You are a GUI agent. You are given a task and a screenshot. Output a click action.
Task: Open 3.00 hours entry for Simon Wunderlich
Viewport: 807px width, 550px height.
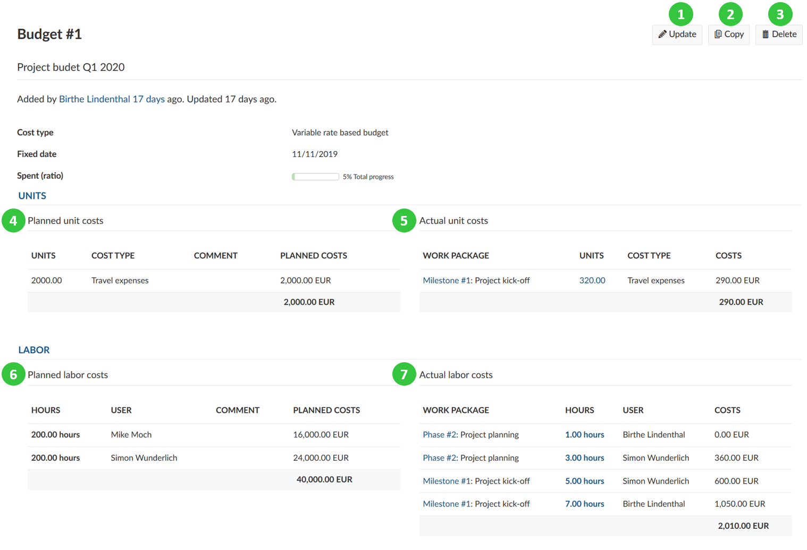click(x=584, y=458)
